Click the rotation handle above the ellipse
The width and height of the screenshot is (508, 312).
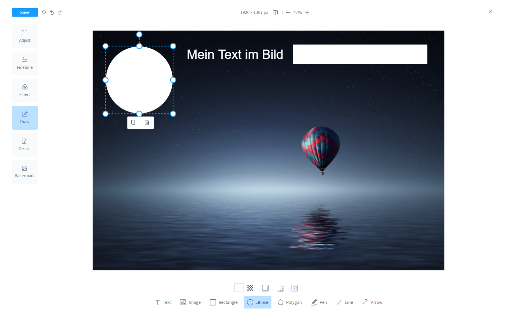point(139,34)
